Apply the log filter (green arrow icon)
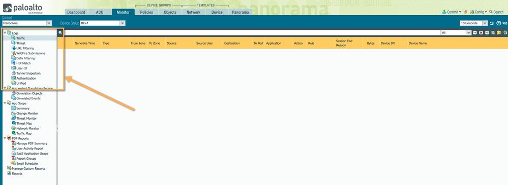Screen dimensions: 508x185 (x=475, y=33)
